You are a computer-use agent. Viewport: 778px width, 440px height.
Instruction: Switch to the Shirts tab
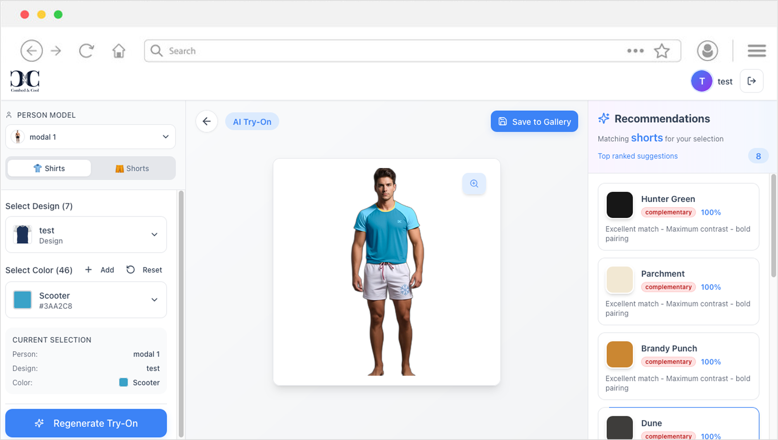click(x=49, y=168)
